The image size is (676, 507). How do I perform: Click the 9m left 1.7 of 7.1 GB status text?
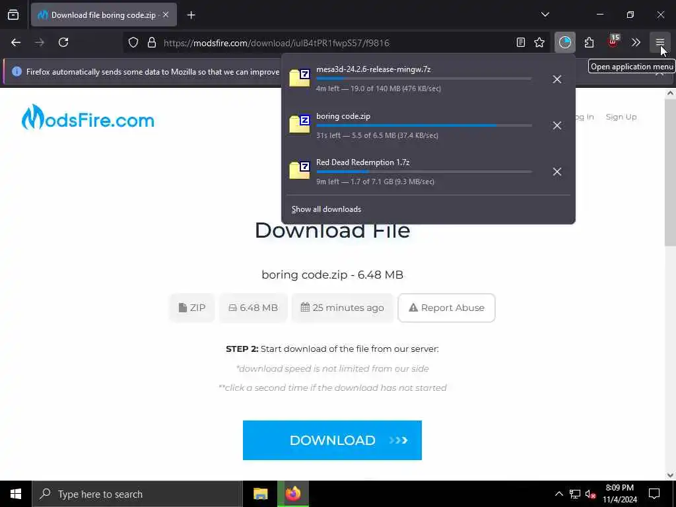point(375,182)
